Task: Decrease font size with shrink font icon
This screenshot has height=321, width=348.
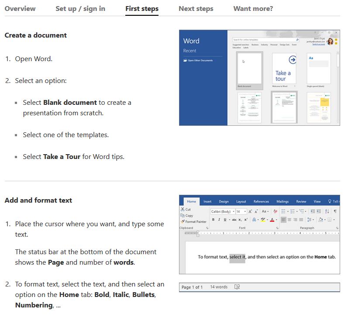Action: click(256, 211)
